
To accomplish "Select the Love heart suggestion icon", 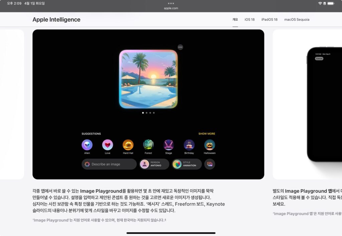I will point(108,145).
